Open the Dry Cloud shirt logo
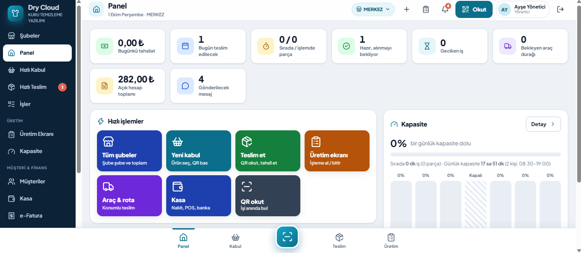The height and width of the screenshot is (253, 581). point(15,13)
